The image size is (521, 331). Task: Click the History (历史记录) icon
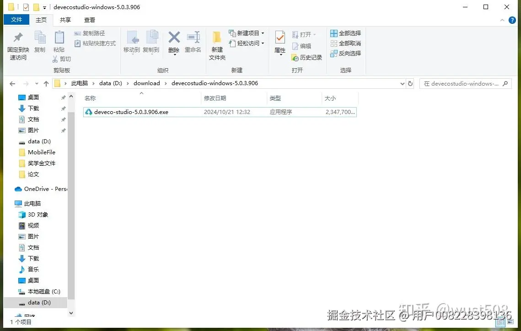[295, 58]
